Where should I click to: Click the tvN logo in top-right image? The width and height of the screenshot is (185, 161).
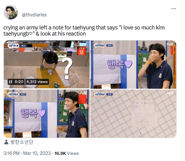pyautogui.click(x=170, y=44)
